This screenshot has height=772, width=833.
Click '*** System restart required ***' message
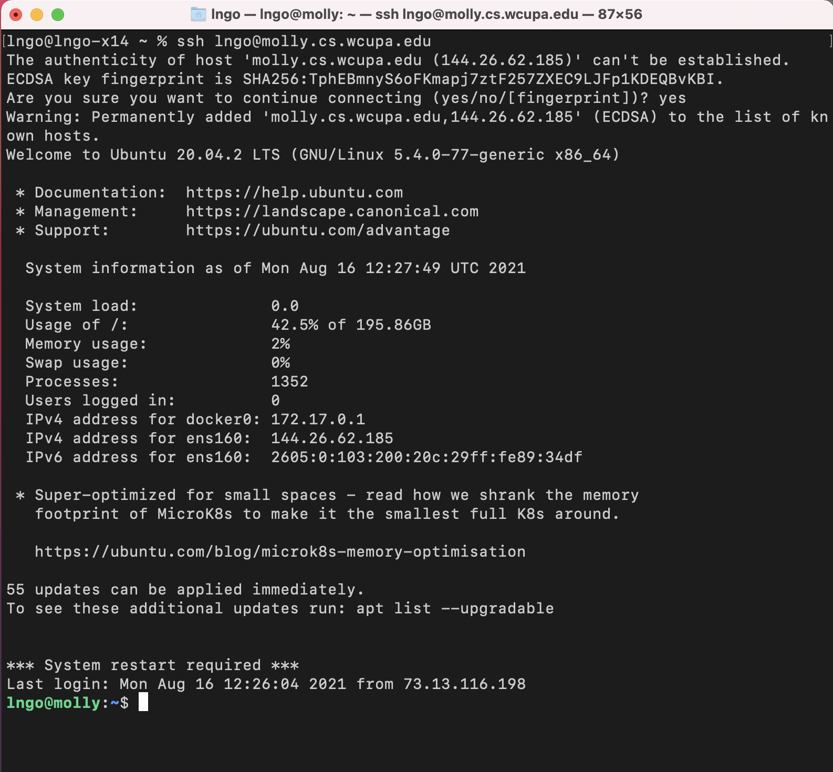[153, 665]
